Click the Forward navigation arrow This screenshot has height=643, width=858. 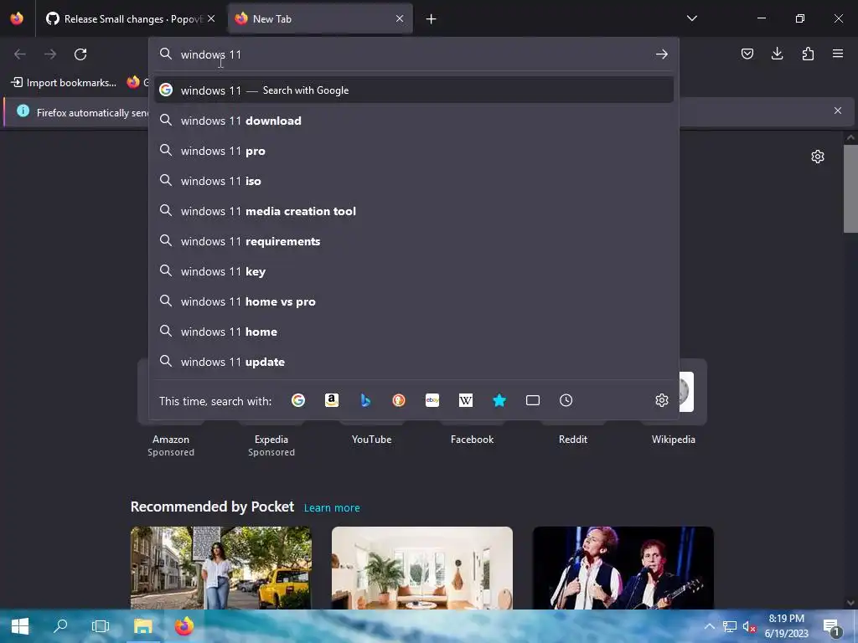[50, 54]
